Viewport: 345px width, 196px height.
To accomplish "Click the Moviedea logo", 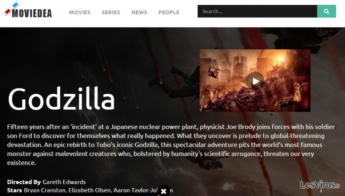I will pyautogui.click(x=28, y=10).
